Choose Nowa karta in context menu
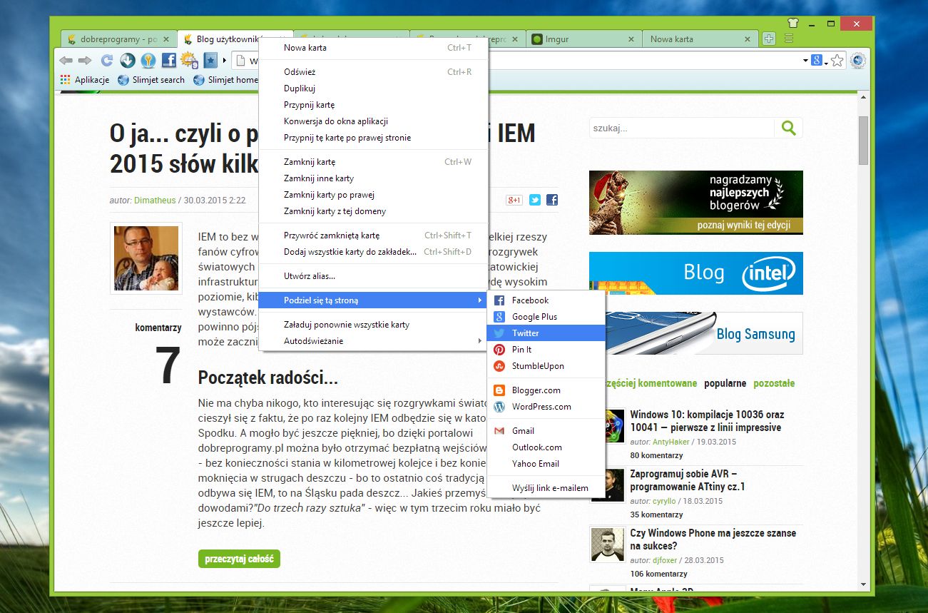 [x=373, y=48]
